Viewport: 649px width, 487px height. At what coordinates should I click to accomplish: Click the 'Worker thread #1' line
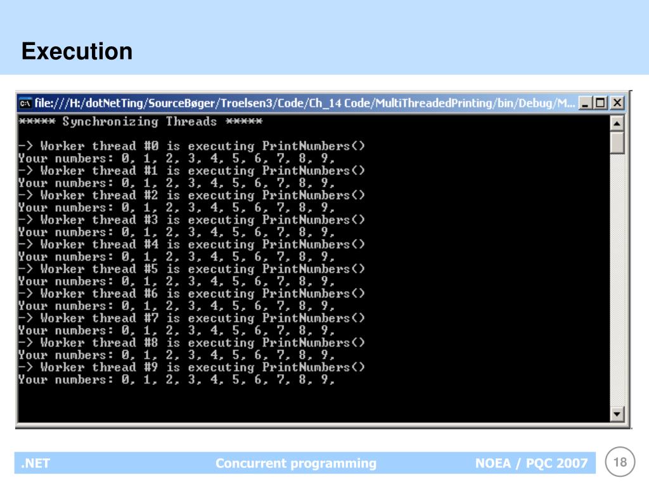click(191, 171)
